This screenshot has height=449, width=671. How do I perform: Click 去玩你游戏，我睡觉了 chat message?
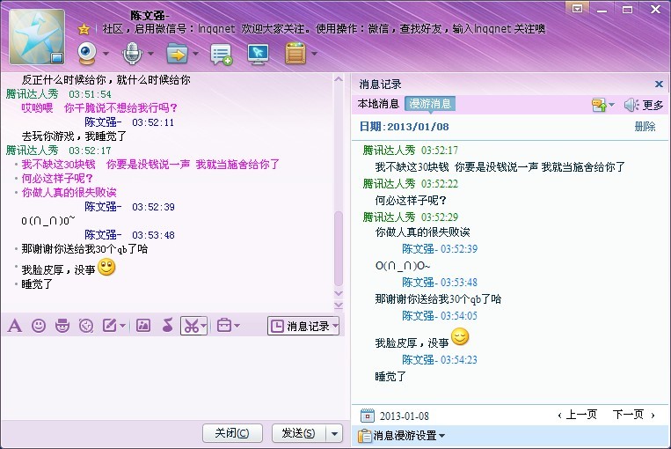point(74,136)
